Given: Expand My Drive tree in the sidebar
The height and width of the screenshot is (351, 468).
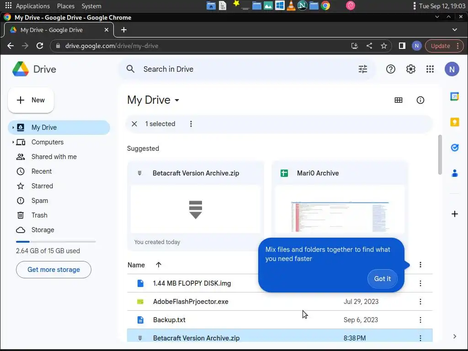Looking at the screenshot, I should pyautogui.click(x=13, y=128).
